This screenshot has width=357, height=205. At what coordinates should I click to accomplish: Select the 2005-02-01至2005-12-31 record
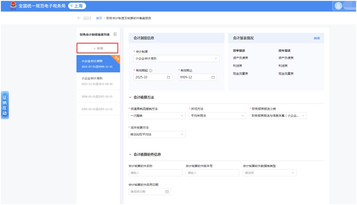pos(98,109)
